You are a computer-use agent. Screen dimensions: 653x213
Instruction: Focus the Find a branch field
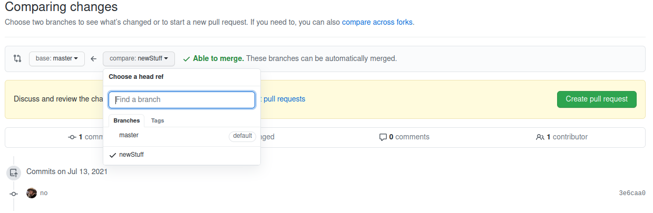click(182, 99)
